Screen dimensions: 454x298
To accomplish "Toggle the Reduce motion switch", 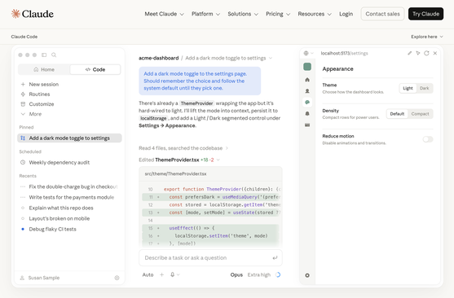I will point(428,139).
